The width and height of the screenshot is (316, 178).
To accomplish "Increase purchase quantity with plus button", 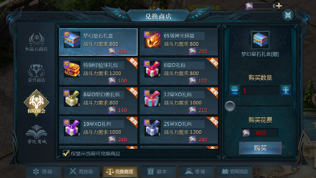I will pyautogui.click(x=286, y=90).
